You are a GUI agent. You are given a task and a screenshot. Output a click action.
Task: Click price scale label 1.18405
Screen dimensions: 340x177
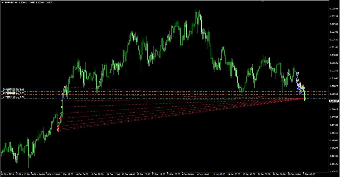334,156
